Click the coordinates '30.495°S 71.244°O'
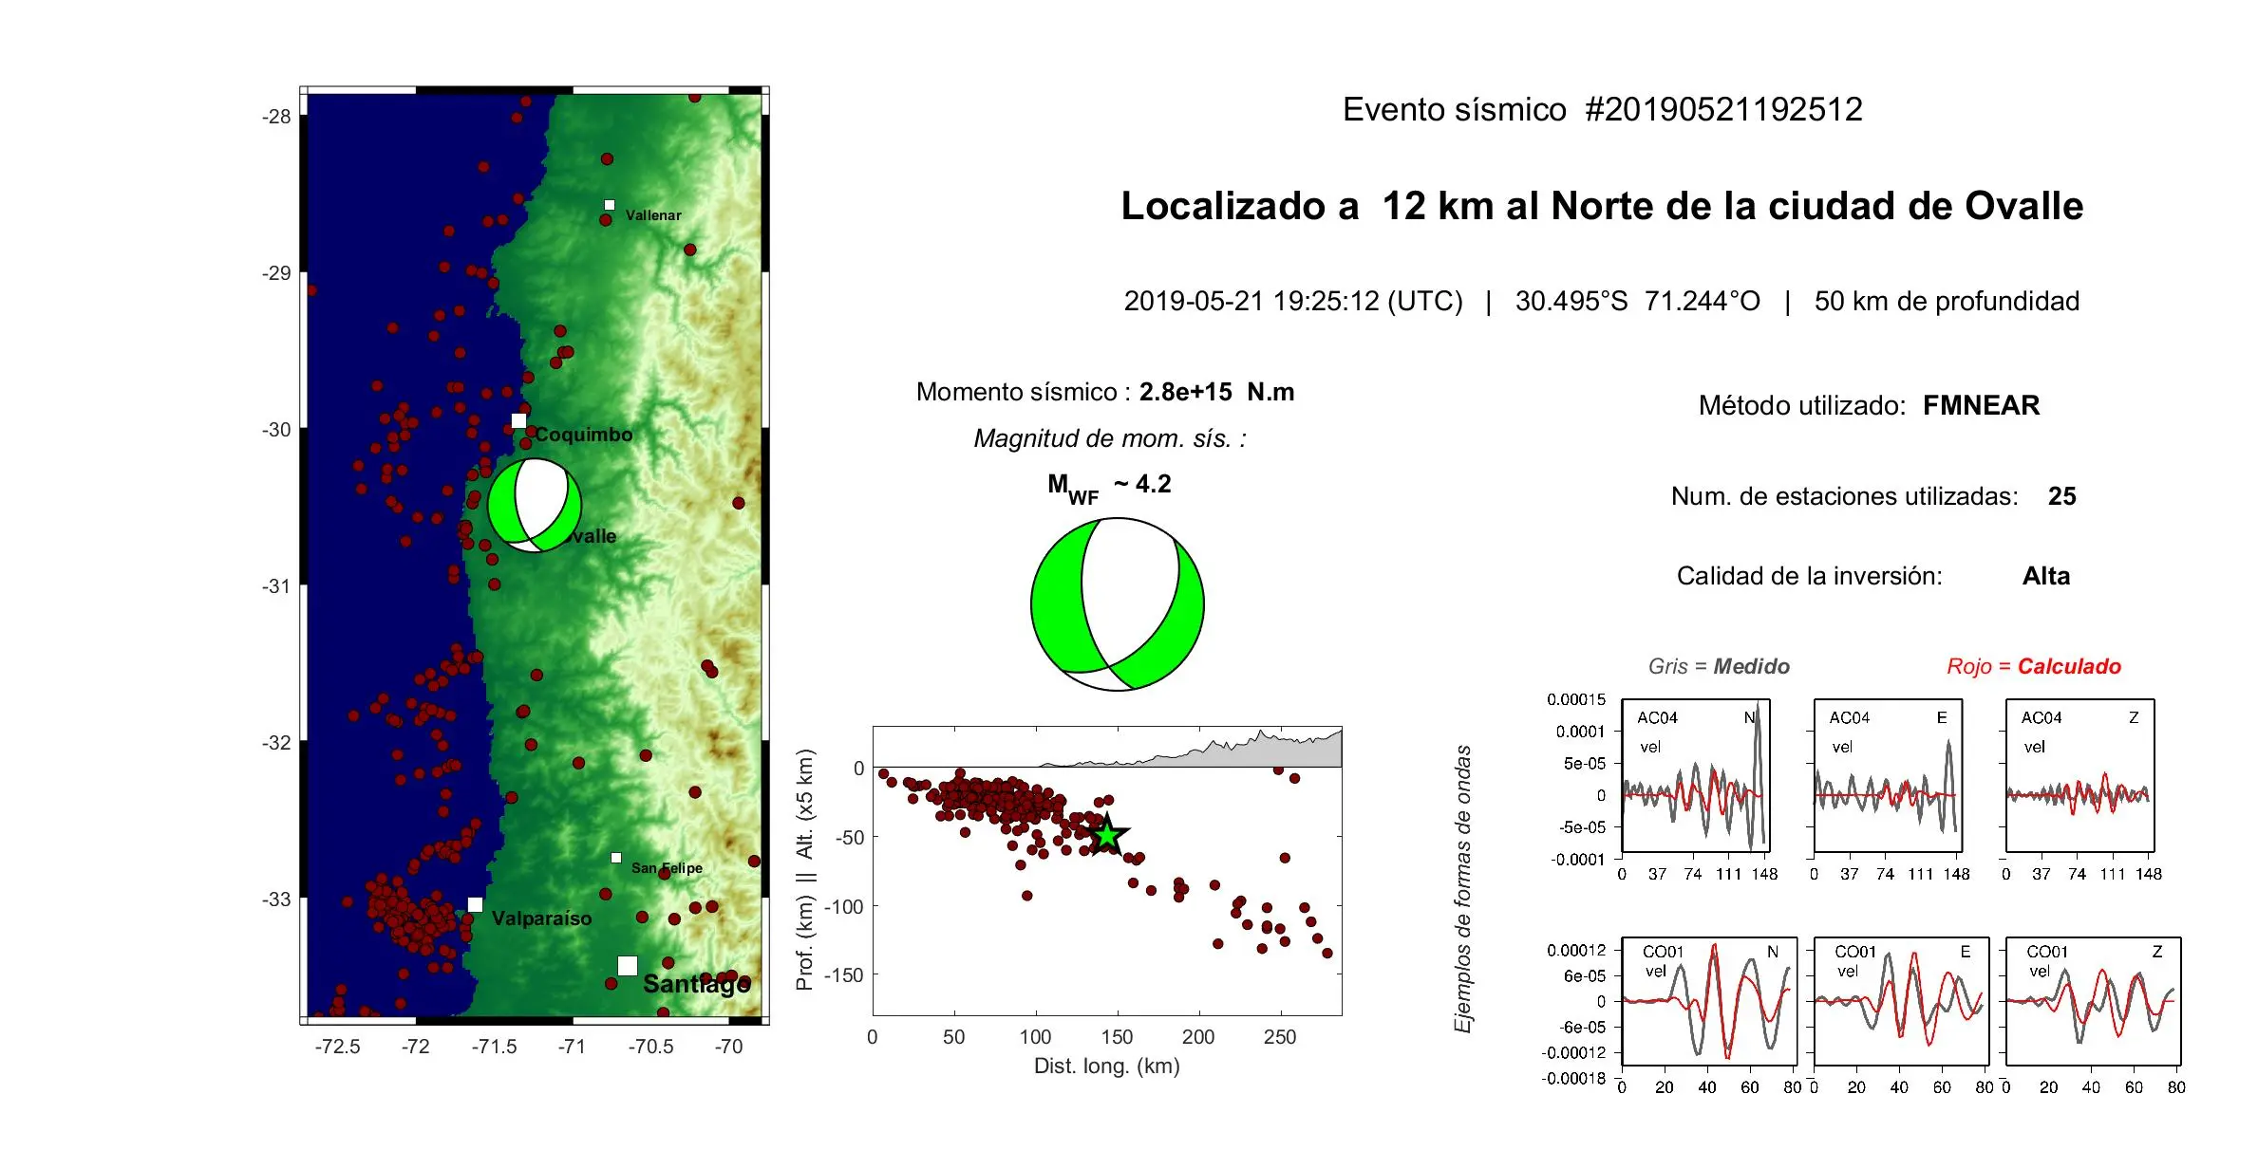 coord(1638,302)
